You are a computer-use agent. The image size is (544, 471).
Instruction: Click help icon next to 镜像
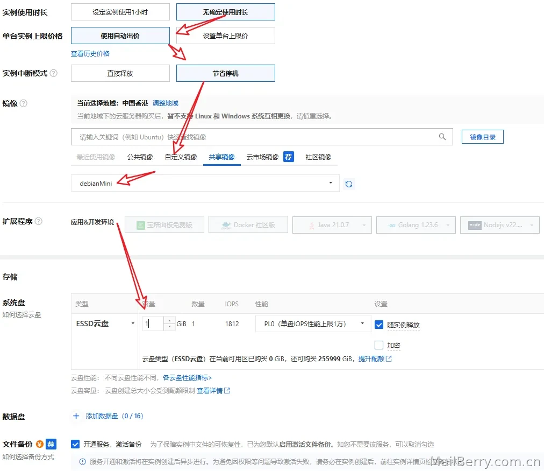click(23, 103)
